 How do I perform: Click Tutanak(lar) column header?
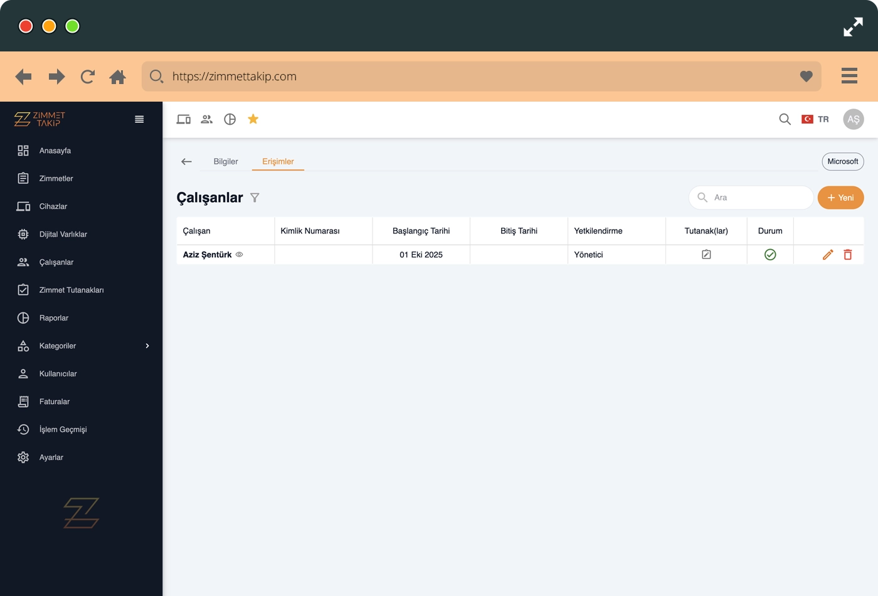706,231
